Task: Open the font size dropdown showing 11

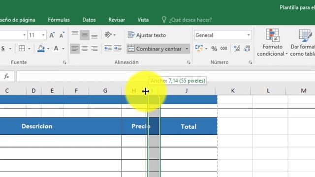Action: coord(43,35)
